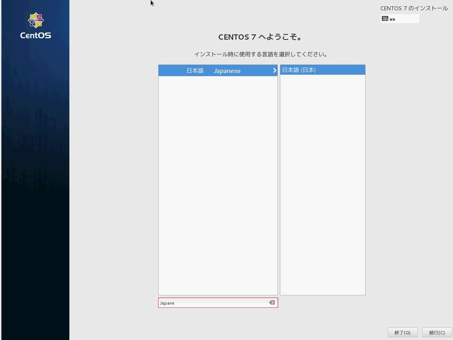453x340 pixels.
Task: Expand the Japanese language row chevron arrow
Action: 274,70
